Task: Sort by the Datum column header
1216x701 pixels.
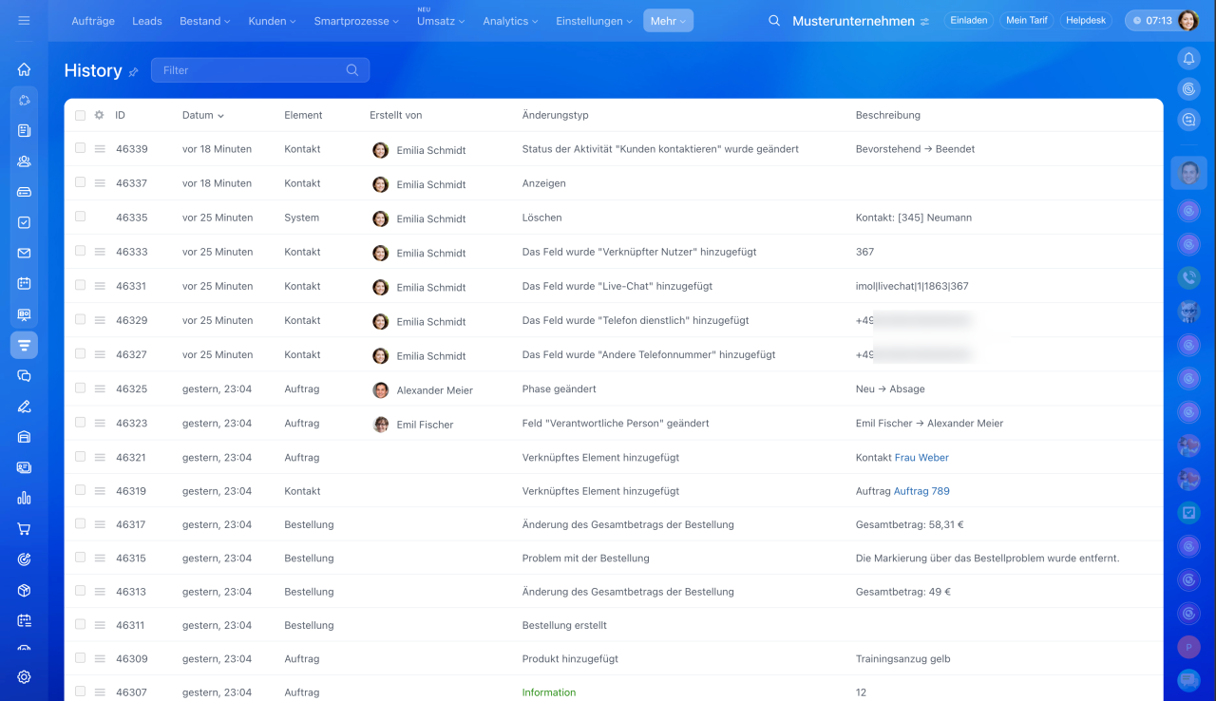Action: [202, 115]
